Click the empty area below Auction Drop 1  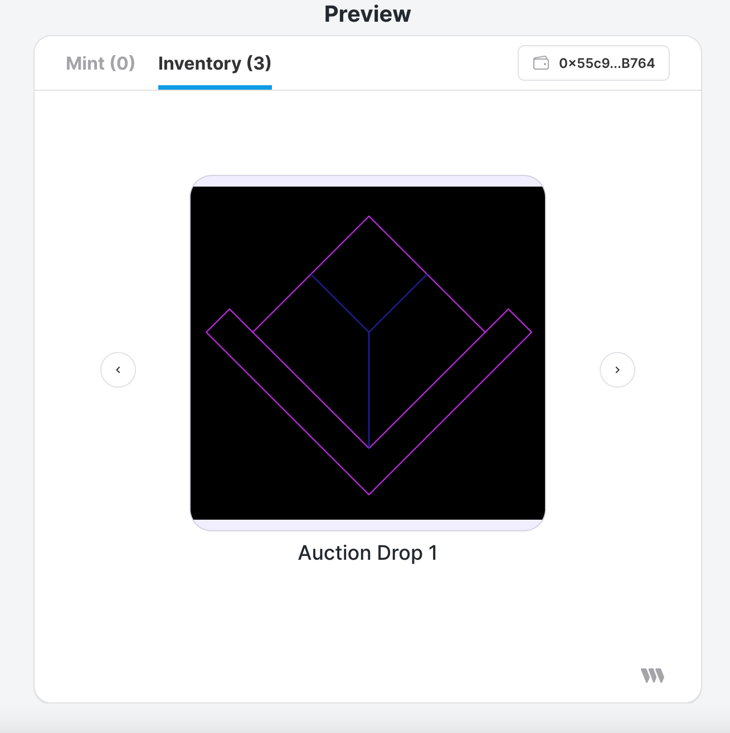(x=368, y=618)
